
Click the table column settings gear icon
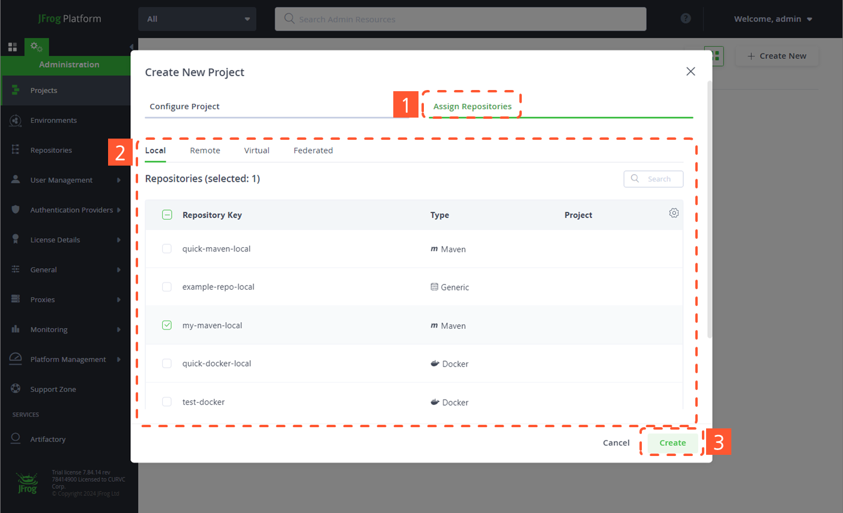coord(674,213)
